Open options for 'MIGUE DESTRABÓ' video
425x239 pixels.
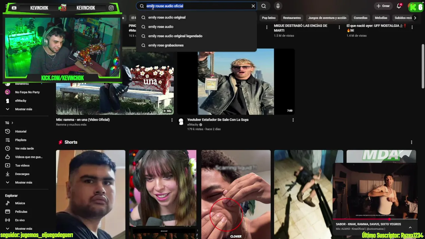click(x=339, y=28)
